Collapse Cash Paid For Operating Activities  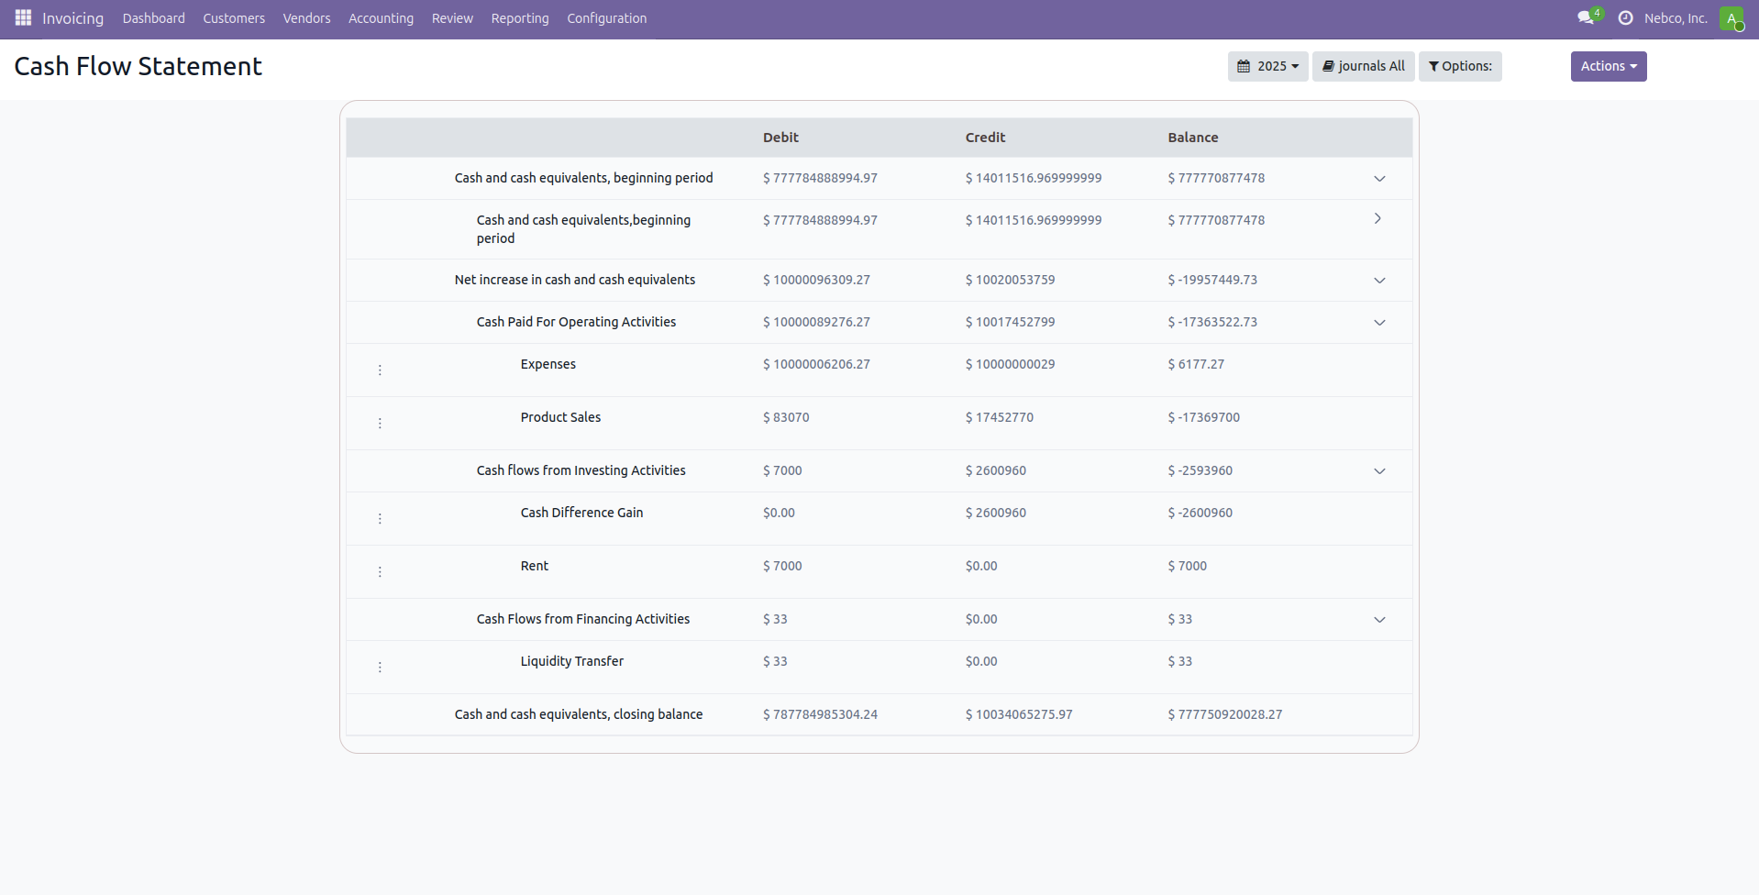(x=1379, y=323)
